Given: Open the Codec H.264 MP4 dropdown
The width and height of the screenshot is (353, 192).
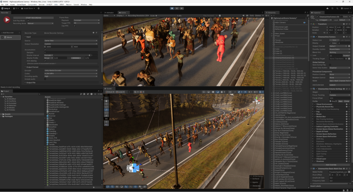Looking at the screenshot, I should coord(72,73).
